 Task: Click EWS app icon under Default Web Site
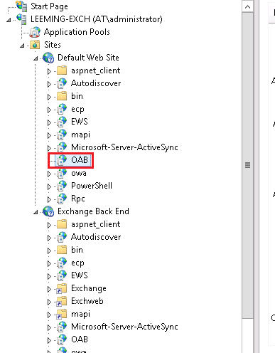click(62, 122)
